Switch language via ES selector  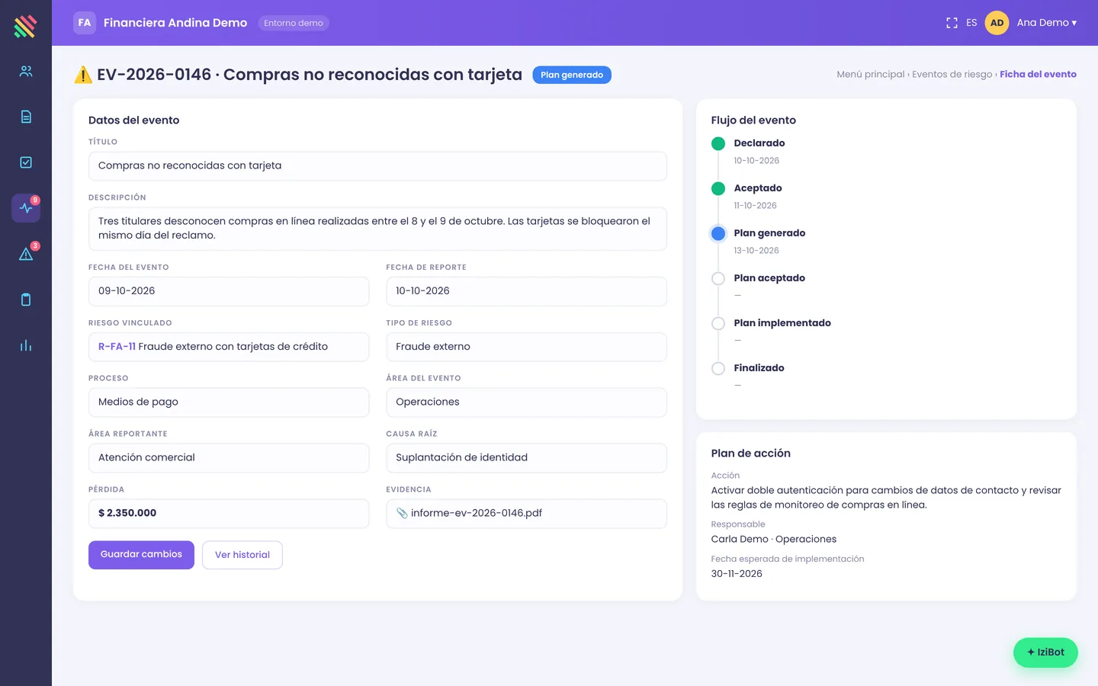971,23
